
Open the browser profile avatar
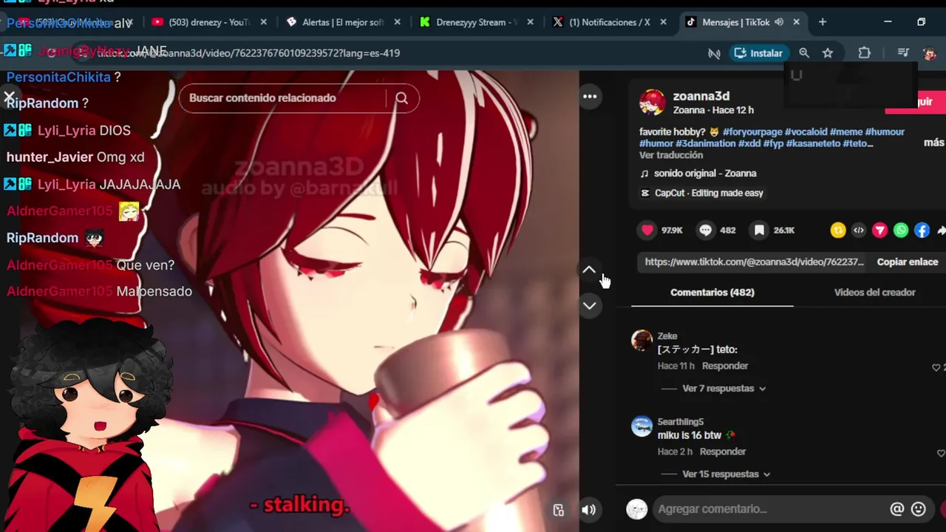(x=929, y=53)
